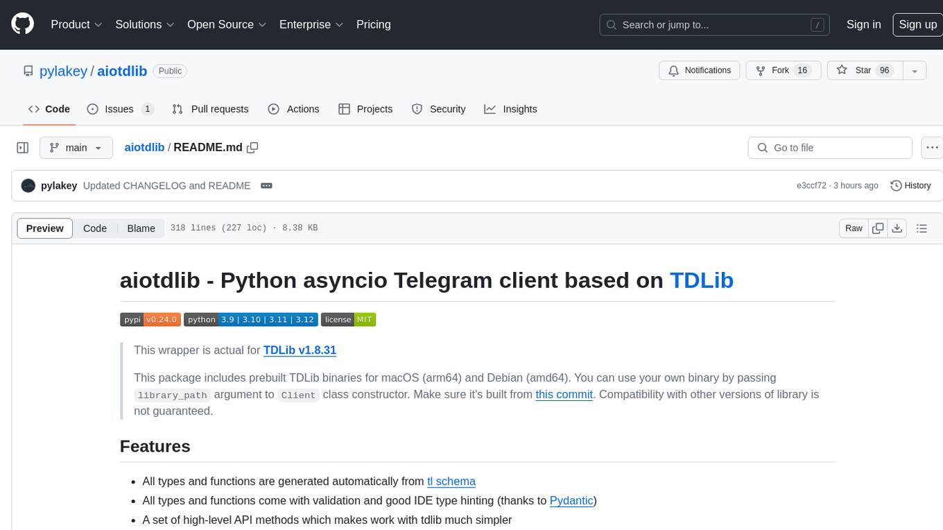Image resolution: width=943 pixels, height=530 pixels.
Task: Click the Issues count badge 1
Action: pyautogui.click(x=147, y=109)
